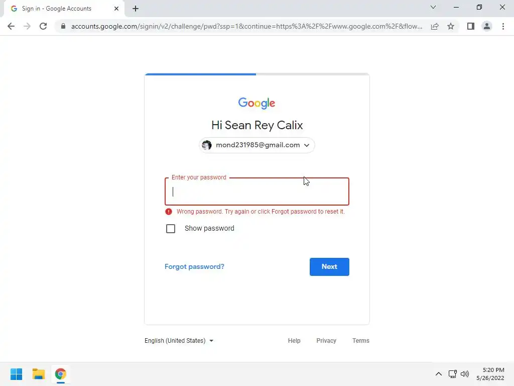Open the Help link

pyautogui.click(x=294, y=341)
